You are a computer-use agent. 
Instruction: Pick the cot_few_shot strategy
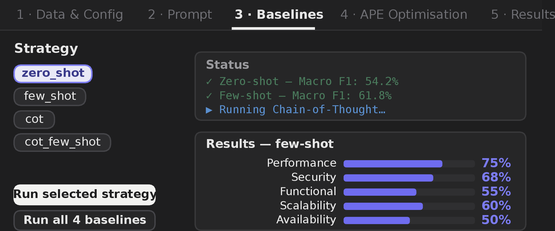(62, 142)
